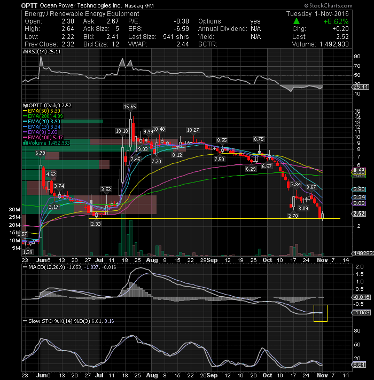Click the +8.62% percent change value

click(x=336, y=21)
